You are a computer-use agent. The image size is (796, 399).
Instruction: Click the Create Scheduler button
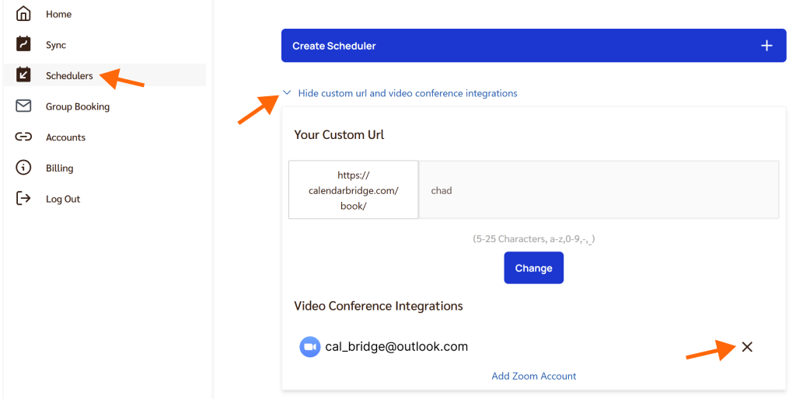pos(533,46)
